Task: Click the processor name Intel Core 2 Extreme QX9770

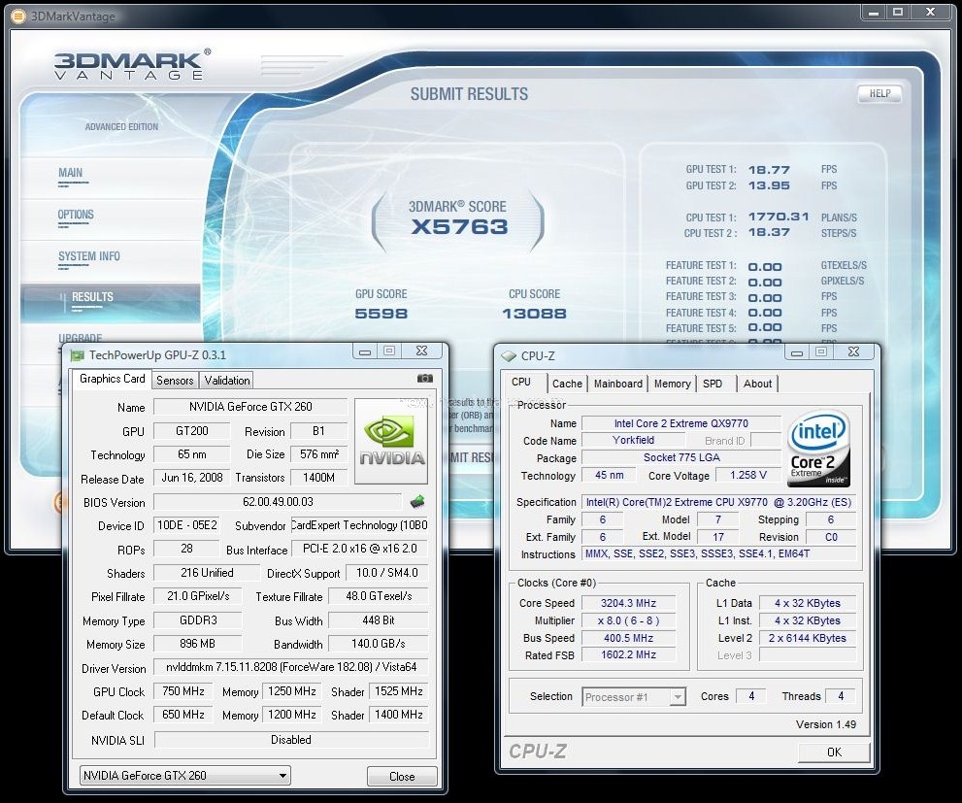Action: [681, 423]
